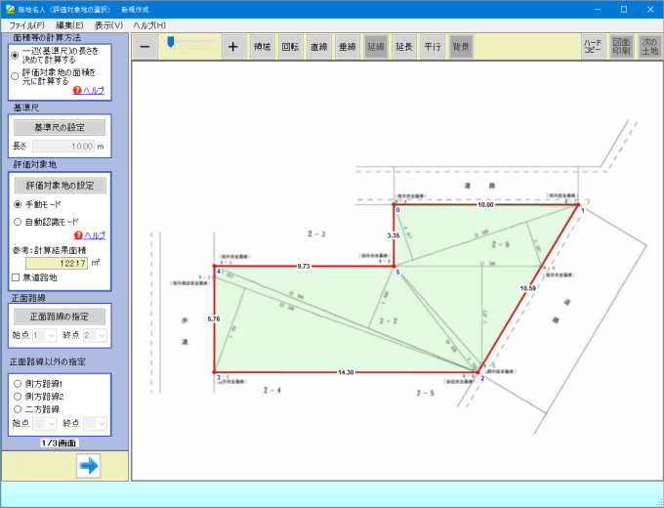Open the 正面路線 終点 dropdown
664x508 pixels.
[95, 335]
